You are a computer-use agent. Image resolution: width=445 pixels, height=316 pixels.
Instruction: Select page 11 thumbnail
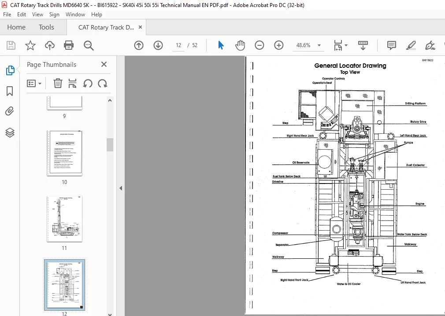click(64, 219)
